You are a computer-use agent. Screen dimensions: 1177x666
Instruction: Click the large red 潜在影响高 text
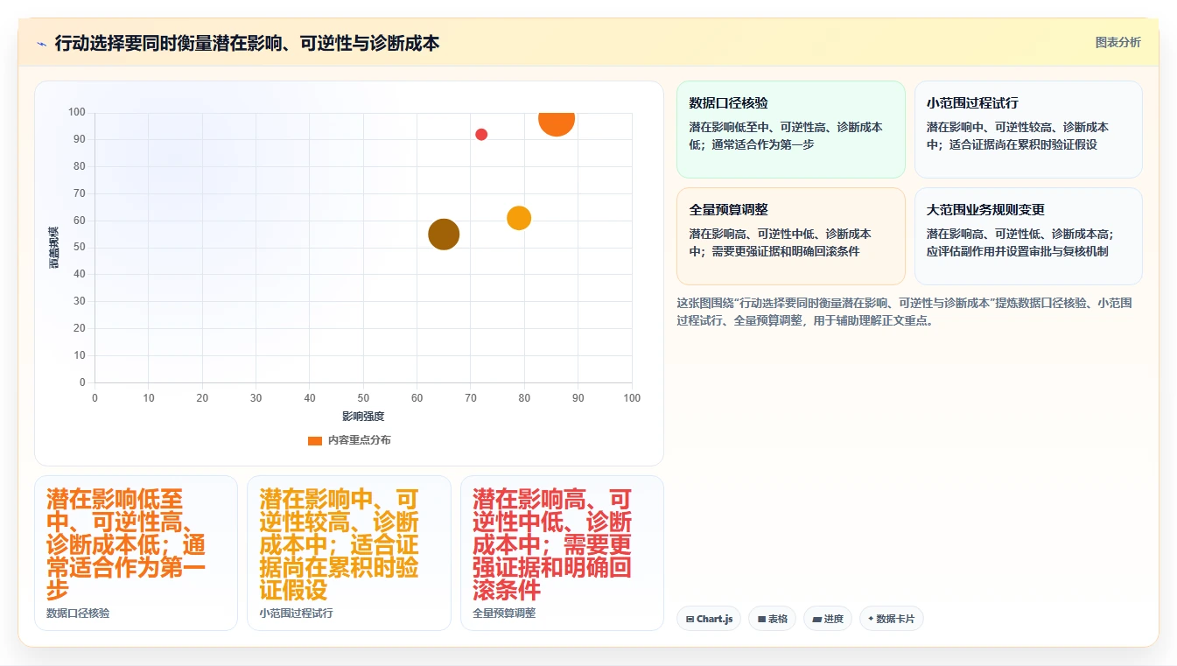click(x=552, y=543)
